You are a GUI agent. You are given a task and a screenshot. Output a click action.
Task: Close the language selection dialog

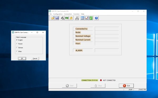(43, 32)
